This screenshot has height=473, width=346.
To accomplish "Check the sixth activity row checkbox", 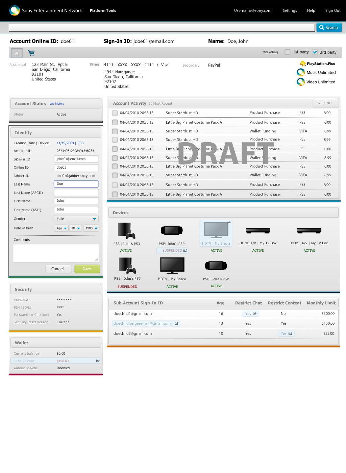I will click(115, 158).
